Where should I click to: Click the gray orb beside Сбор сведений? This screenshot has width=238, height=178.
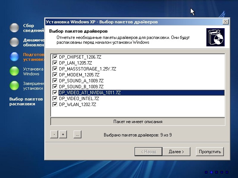coord(14,27)
